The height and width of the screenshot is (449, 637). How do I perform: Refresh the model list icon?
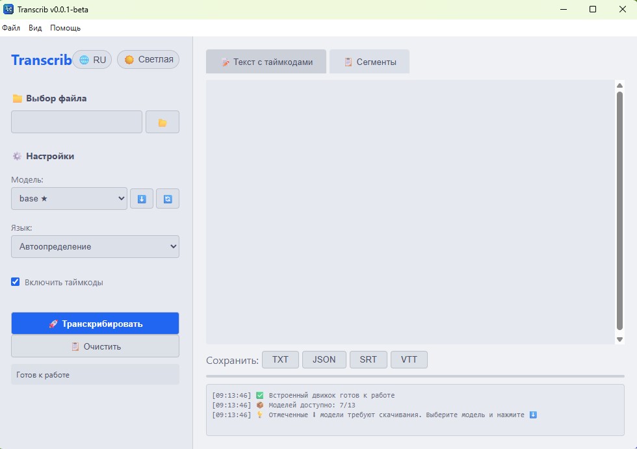point(168,199)
